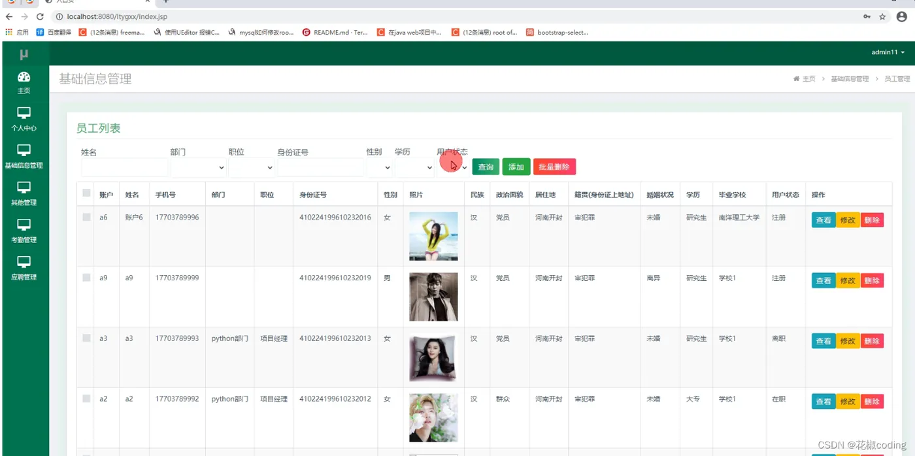Click ID number 410224199610232013
The height and width of the screenshot is (456, 915).
pos(335,338)
